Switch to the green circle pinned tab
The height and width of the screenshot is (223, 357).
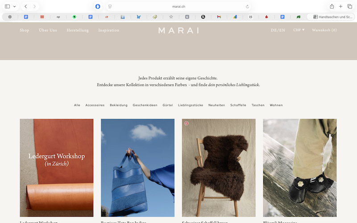coord(74,17)
